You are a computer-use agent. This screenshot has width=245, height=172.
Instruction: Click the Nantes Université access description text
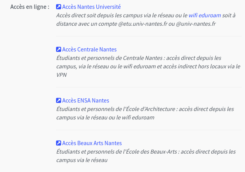coord(146,20)
